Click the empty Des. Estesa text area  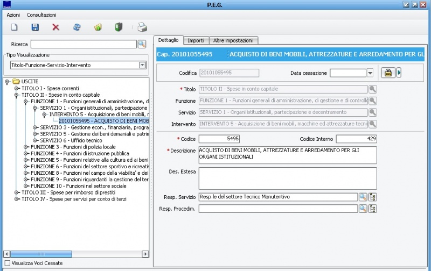coord(288,179)
